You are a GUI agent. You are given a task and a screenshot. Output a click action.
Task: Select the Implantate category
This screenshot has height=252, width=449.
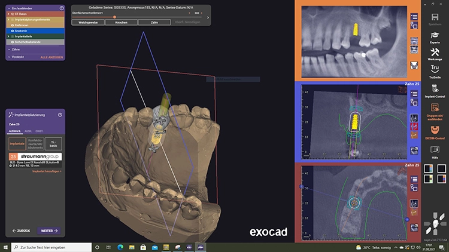[x=17, y=144]
